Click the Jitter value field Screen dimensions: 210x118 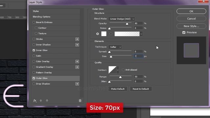138,81
